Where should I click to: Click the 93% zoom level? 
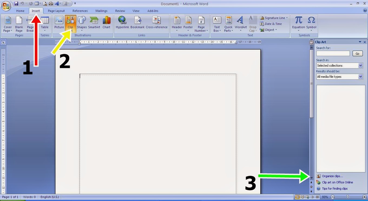[x=325, y=197]
